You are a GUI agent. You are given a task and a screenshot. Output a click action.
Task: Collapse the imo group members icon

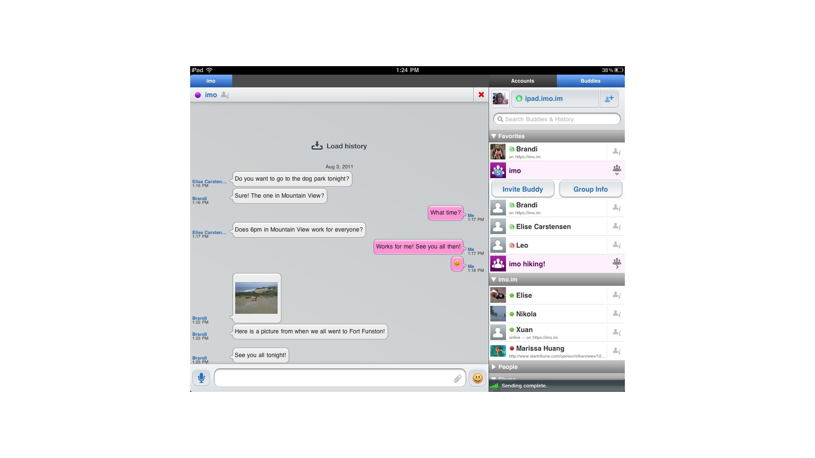click(617, 170)
